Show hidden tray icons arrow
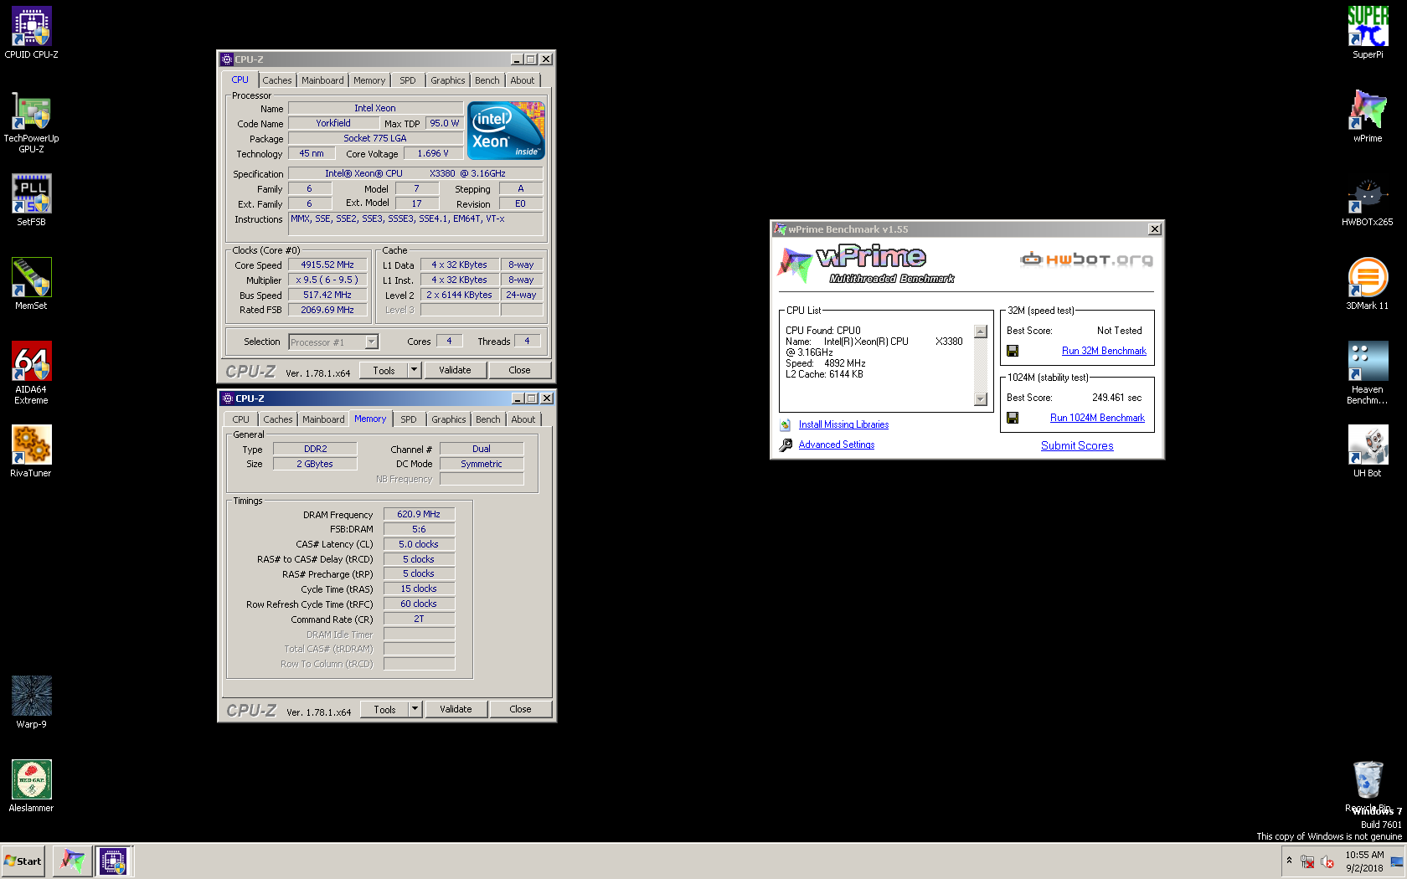 coord(1289,861)
